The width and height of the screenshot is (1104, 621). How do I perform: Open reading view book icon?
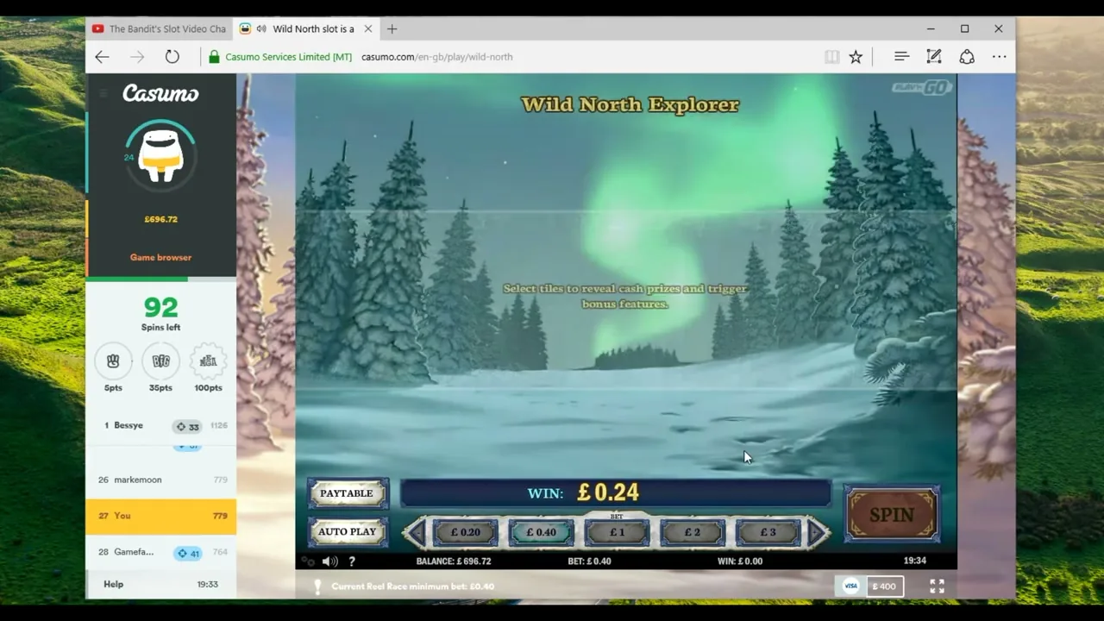click(831, 57)
